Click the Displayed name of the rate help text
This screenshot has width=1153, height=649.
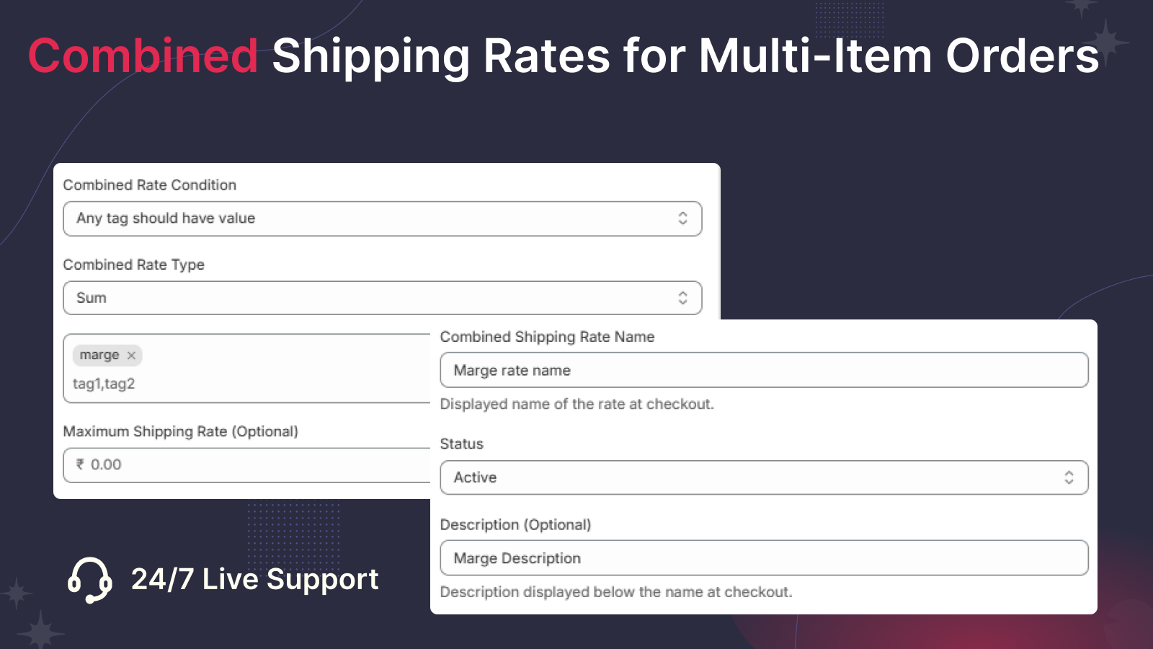click(577, 404)
